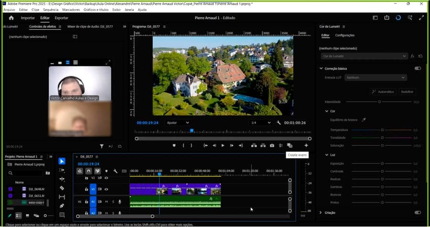Export frame with camera icon
The image size is (430, 227).
[272, 146]
